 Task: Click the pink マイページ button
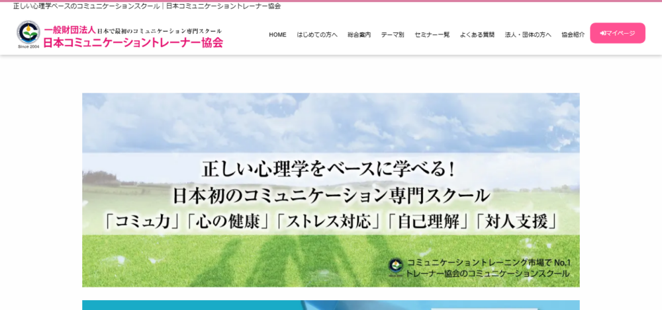(x=617, y=33)
